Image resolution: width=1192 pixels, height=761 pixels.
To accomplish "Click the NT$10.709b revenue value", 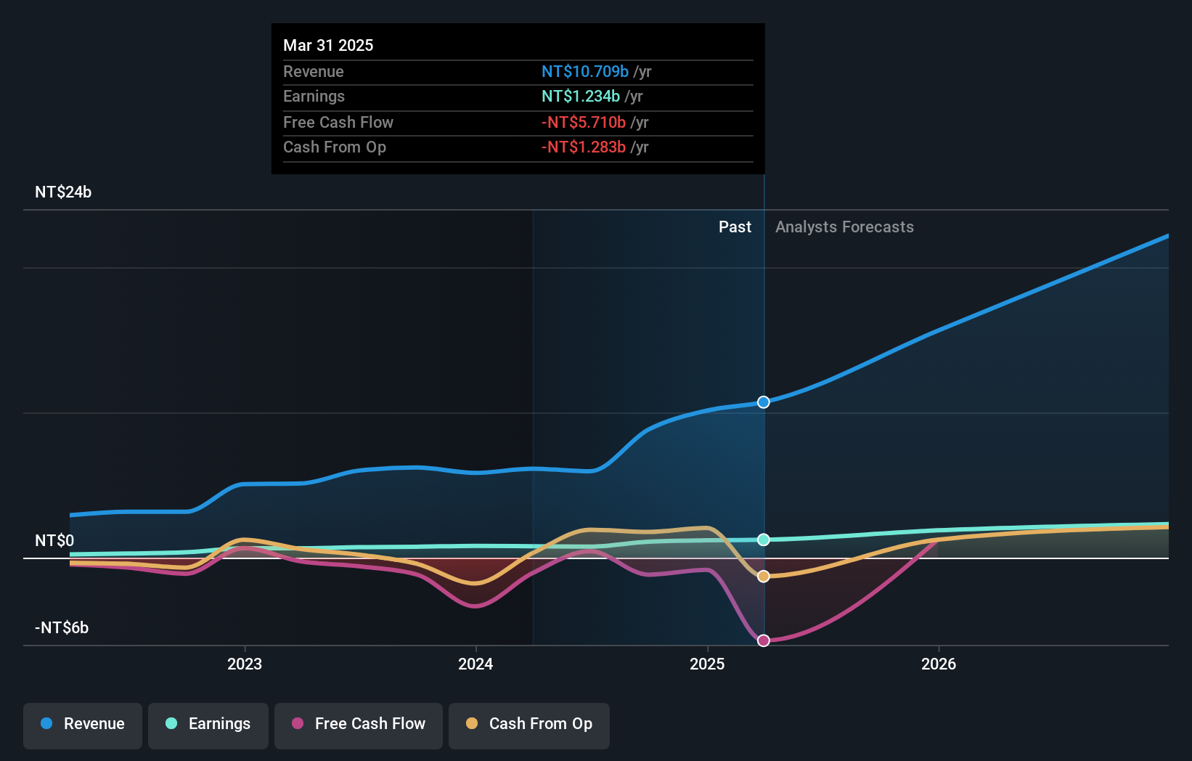I will [585, 72].
